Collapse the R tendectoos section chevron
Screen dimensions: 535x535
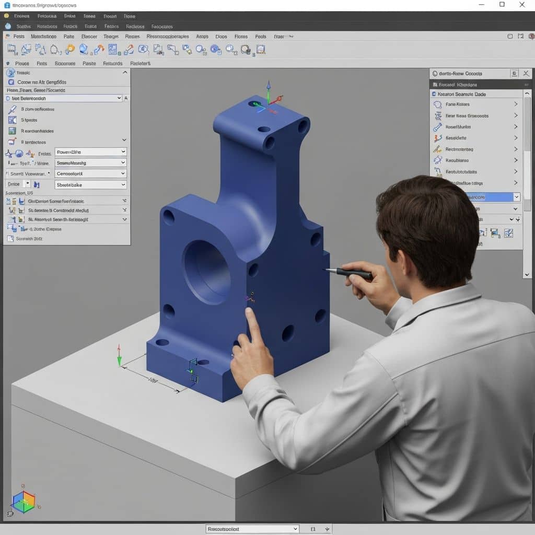[124, 139]
